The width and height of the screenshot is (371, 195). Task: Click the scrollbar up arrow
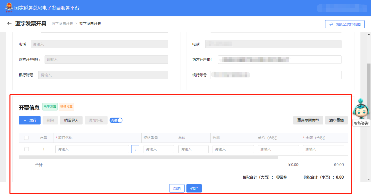click(369, 35)
